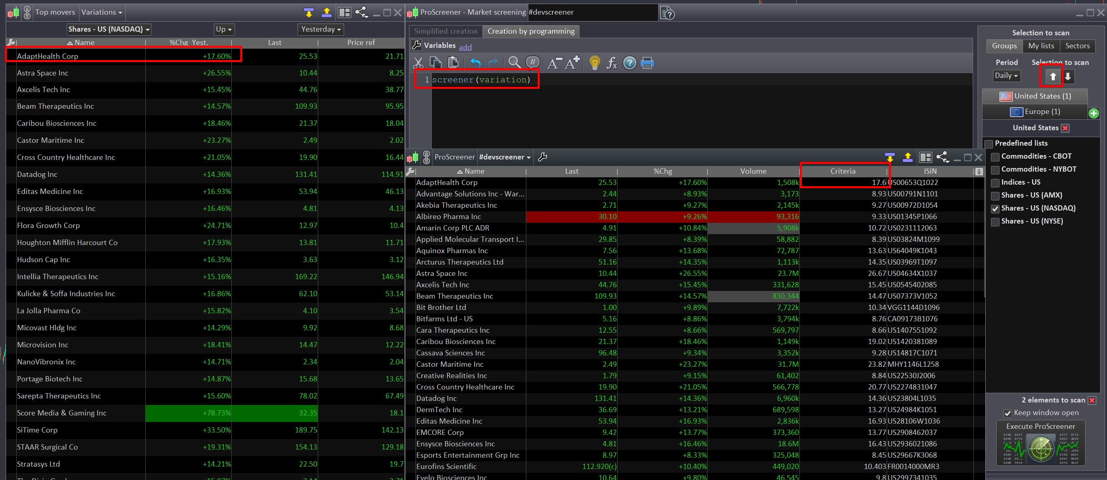This screenshot has width=1107, height=480.
Task: Check Shares - US (NYSE) list
Action: (x=995, y=222)
